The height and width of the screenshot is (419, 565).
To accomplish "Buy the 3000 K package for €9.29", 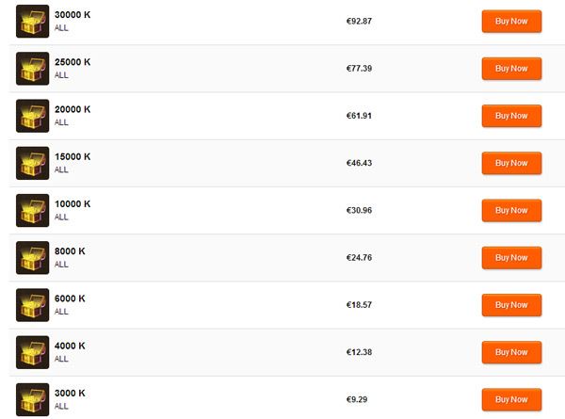I will (x=511, y=399).
